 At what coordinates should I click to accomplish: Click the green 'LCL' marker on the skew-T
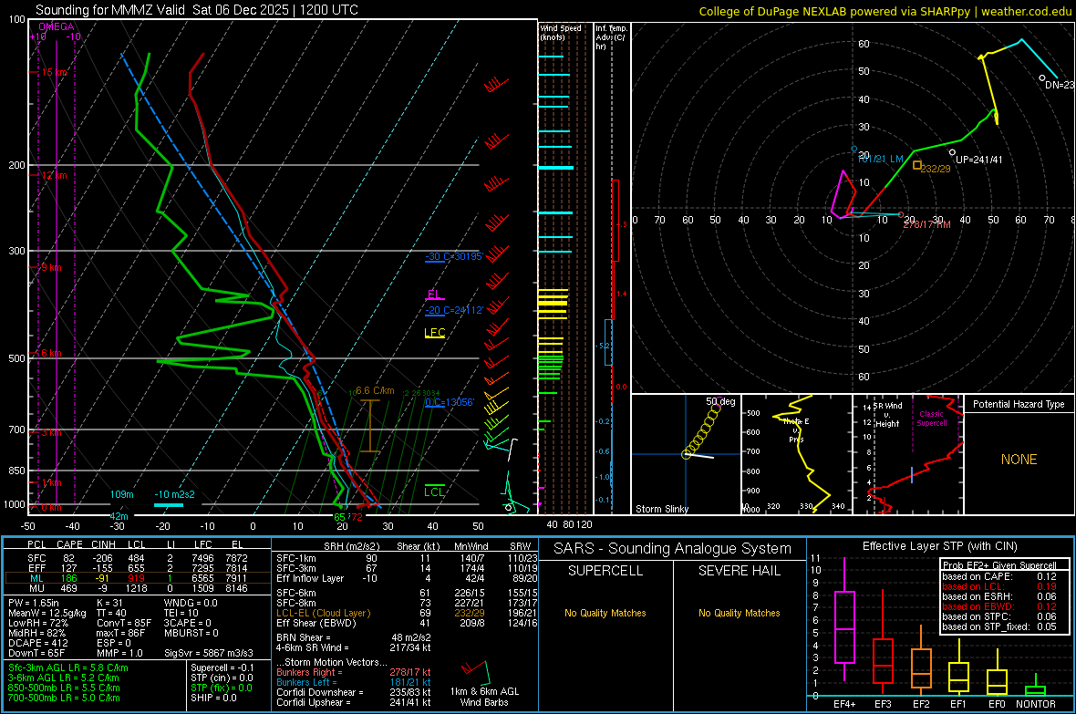(x=434, y=492)
